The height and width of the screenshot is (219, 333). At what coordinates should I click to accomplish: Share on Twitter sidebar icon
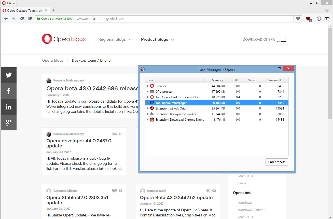(9, 75)
